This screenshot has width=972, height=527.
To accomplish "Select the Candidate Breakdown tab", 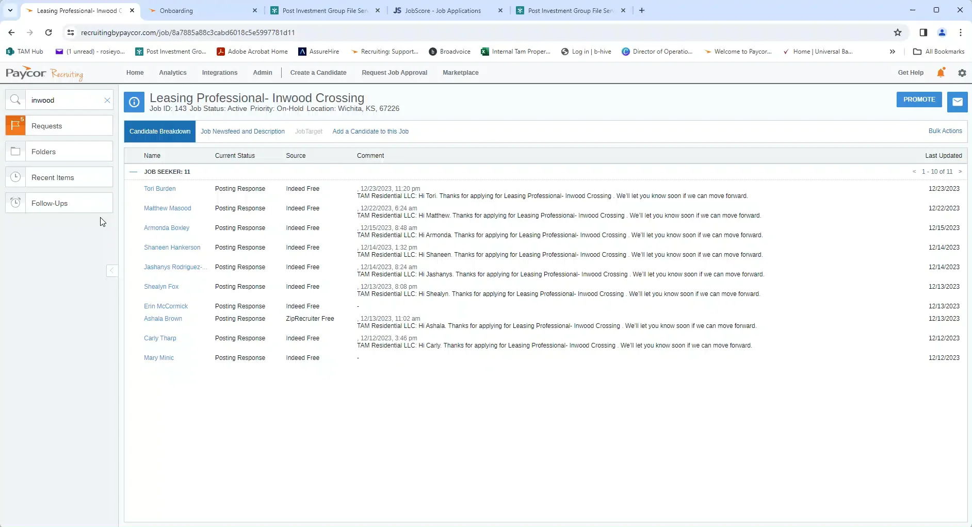I will click(160, 131).
